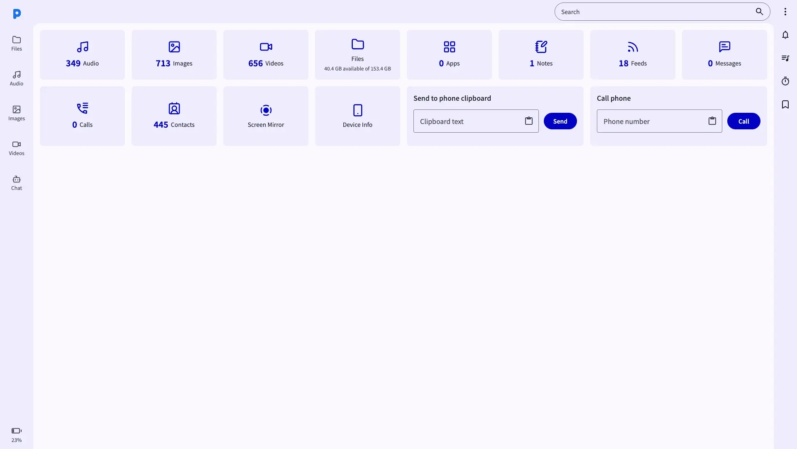
Task: Open the 445 Contacts tile
Action: (174, 116)
